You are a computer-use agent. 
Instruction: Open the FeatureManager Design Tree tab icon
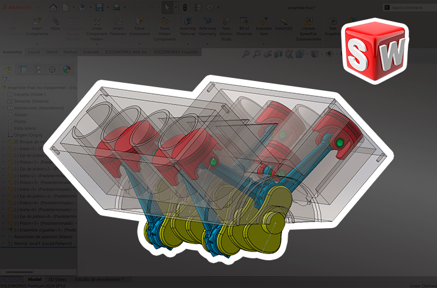pyautogui.click(x=8, y=69)
